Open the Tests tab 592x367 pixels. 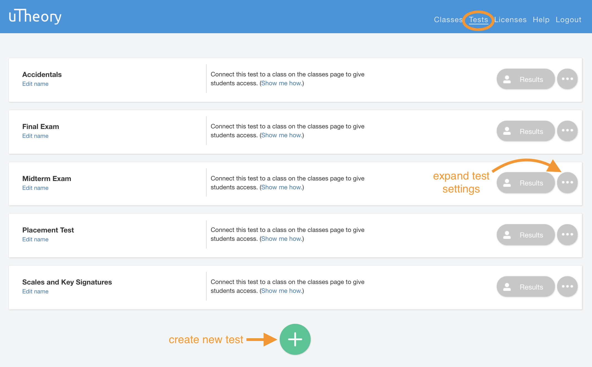(x=478, y=20)
